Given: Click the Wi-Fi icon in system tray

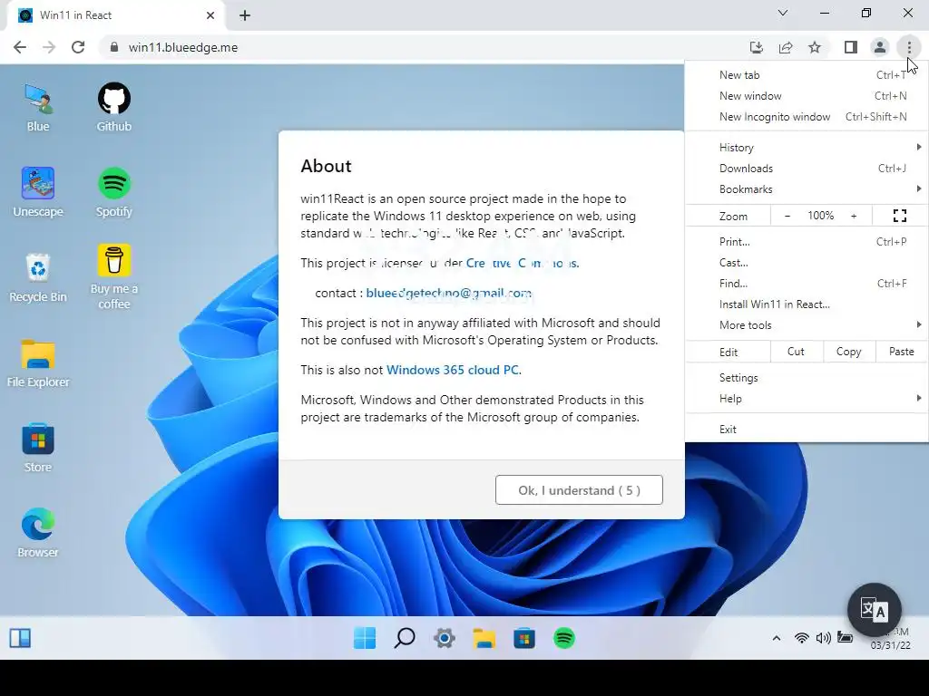Looking at the screenshot, I should coord(802,637).
